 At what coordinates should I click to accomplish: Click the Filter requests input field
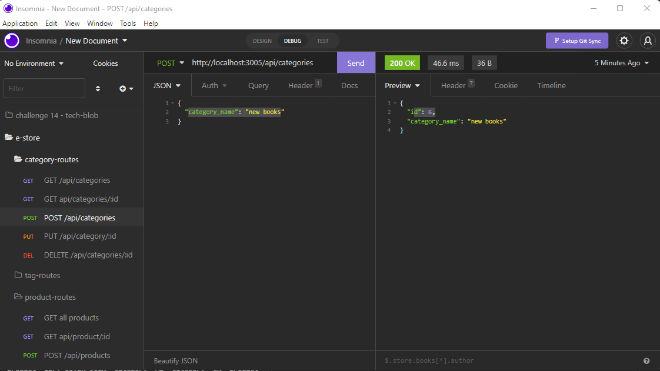click(44, 88)
